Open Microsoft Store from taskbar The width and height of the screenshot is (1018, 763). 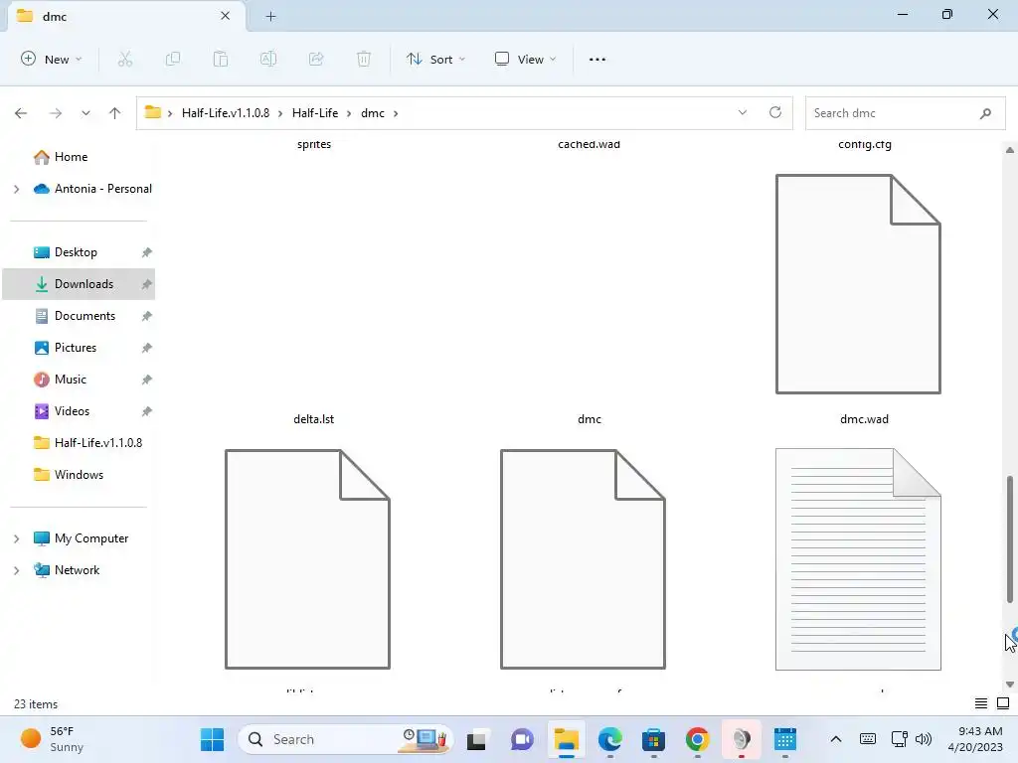[x=654, y=739]
